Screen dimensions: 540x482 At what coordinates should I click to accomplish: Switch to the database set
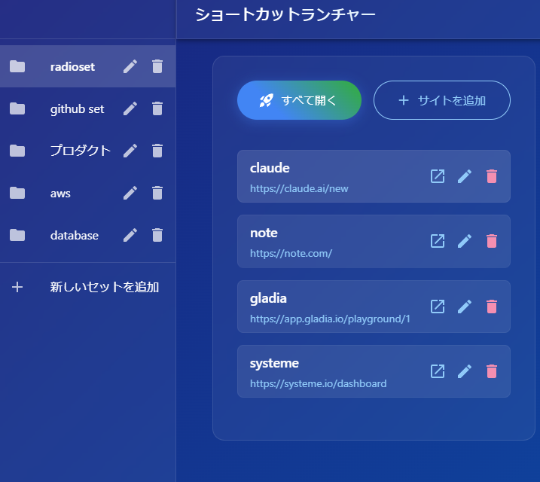[x=74, y=235]
